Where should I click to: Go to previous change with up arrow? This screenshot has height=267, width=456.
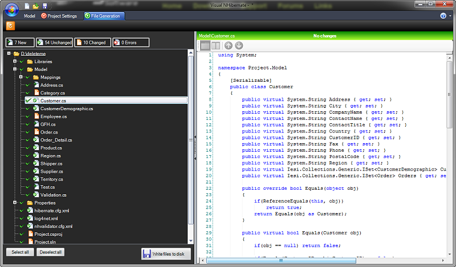[229, 45]
